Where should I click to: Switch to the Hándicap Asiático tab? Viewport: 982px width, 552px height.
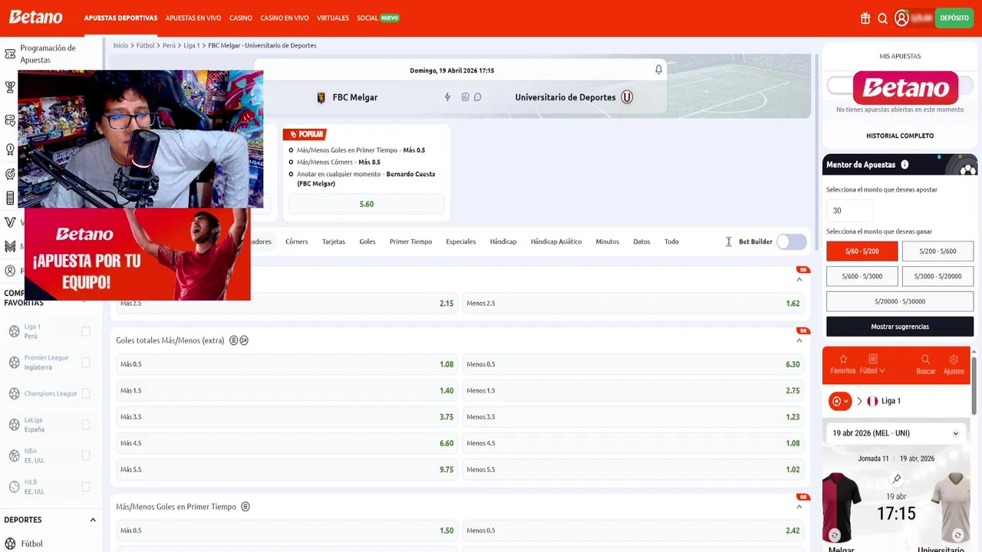tap(556, 242)
